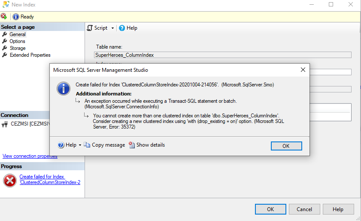Click the Script toolbar label

pyautogui.click(x=100, y=28)
